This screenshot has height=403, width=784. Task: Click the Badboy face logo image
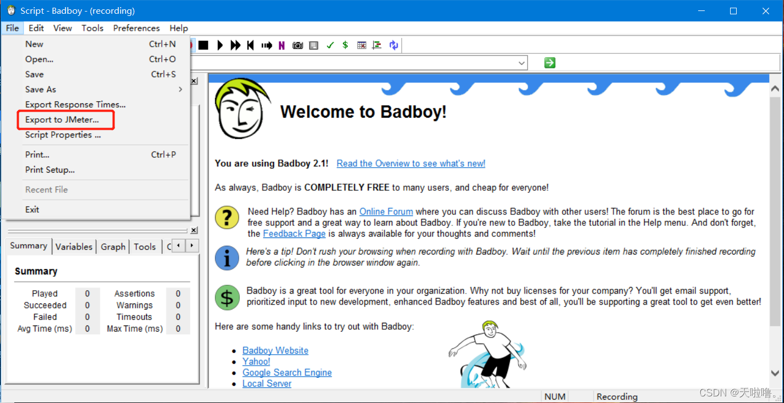point(243,108)
